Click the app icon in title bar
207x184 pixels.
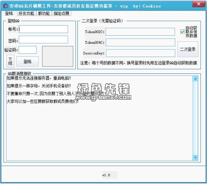5,6
